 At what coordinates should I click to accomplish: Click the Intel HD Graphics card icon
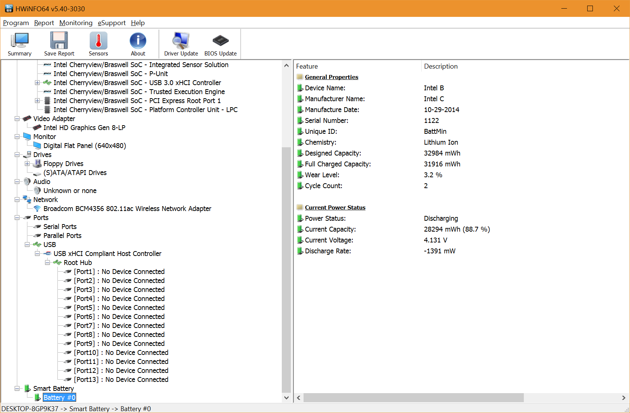point(37,127)
